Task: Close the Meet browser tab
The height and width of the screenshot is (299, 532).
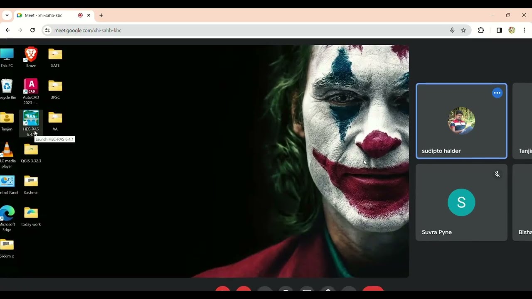Action: tap(89, 15)
